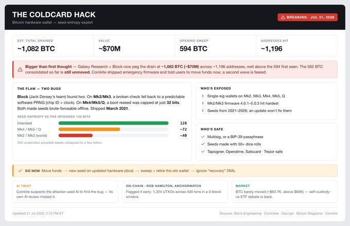
Task: Click the '594 BTC' opening sweep figure
Action: coord(194,49)
